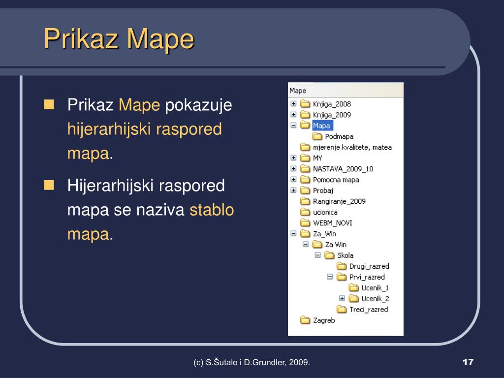Click the Podmapa folder icon
Viewport: 504px width, 378px height.
pyautogui.click(x=317, y=136)
